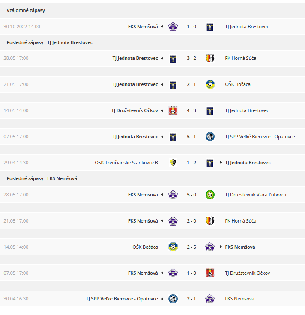Click TJ Jednota Brestovec crest in 1 - 0 match
The image size is (305, 315).
210,27
